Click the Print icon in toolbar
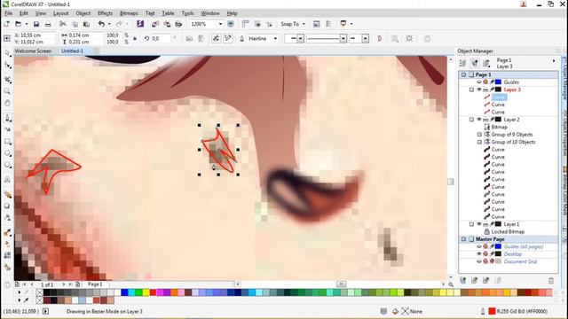Screen dimensions: 568x319 click(x=48, y=24)
